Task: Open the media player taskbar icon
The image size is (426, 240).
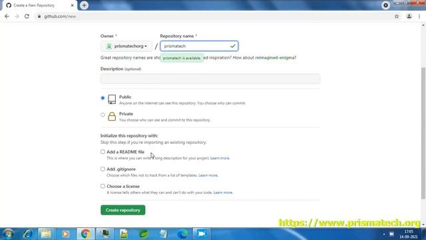Action: 65,234
